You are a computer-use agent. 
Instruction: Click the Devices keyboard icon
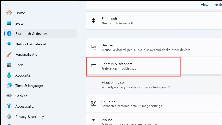click(94, 47)
